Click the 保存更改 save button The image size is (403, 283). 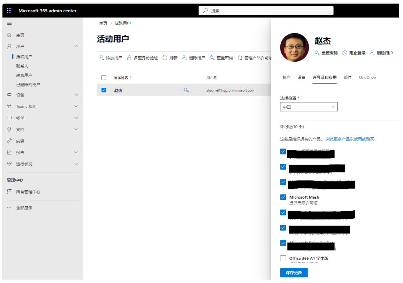(x=293, y=273)
